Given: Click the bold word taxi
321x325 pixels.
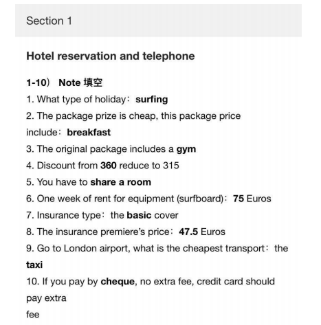Looking at the screenshot, I should [x=34, y=265].
